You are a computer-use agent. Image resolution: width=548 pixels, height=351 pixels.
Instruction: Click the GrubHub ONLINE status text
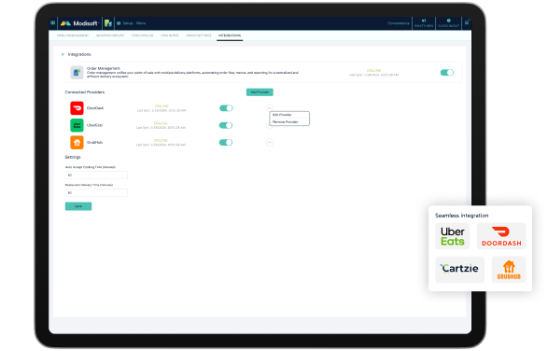161,141
